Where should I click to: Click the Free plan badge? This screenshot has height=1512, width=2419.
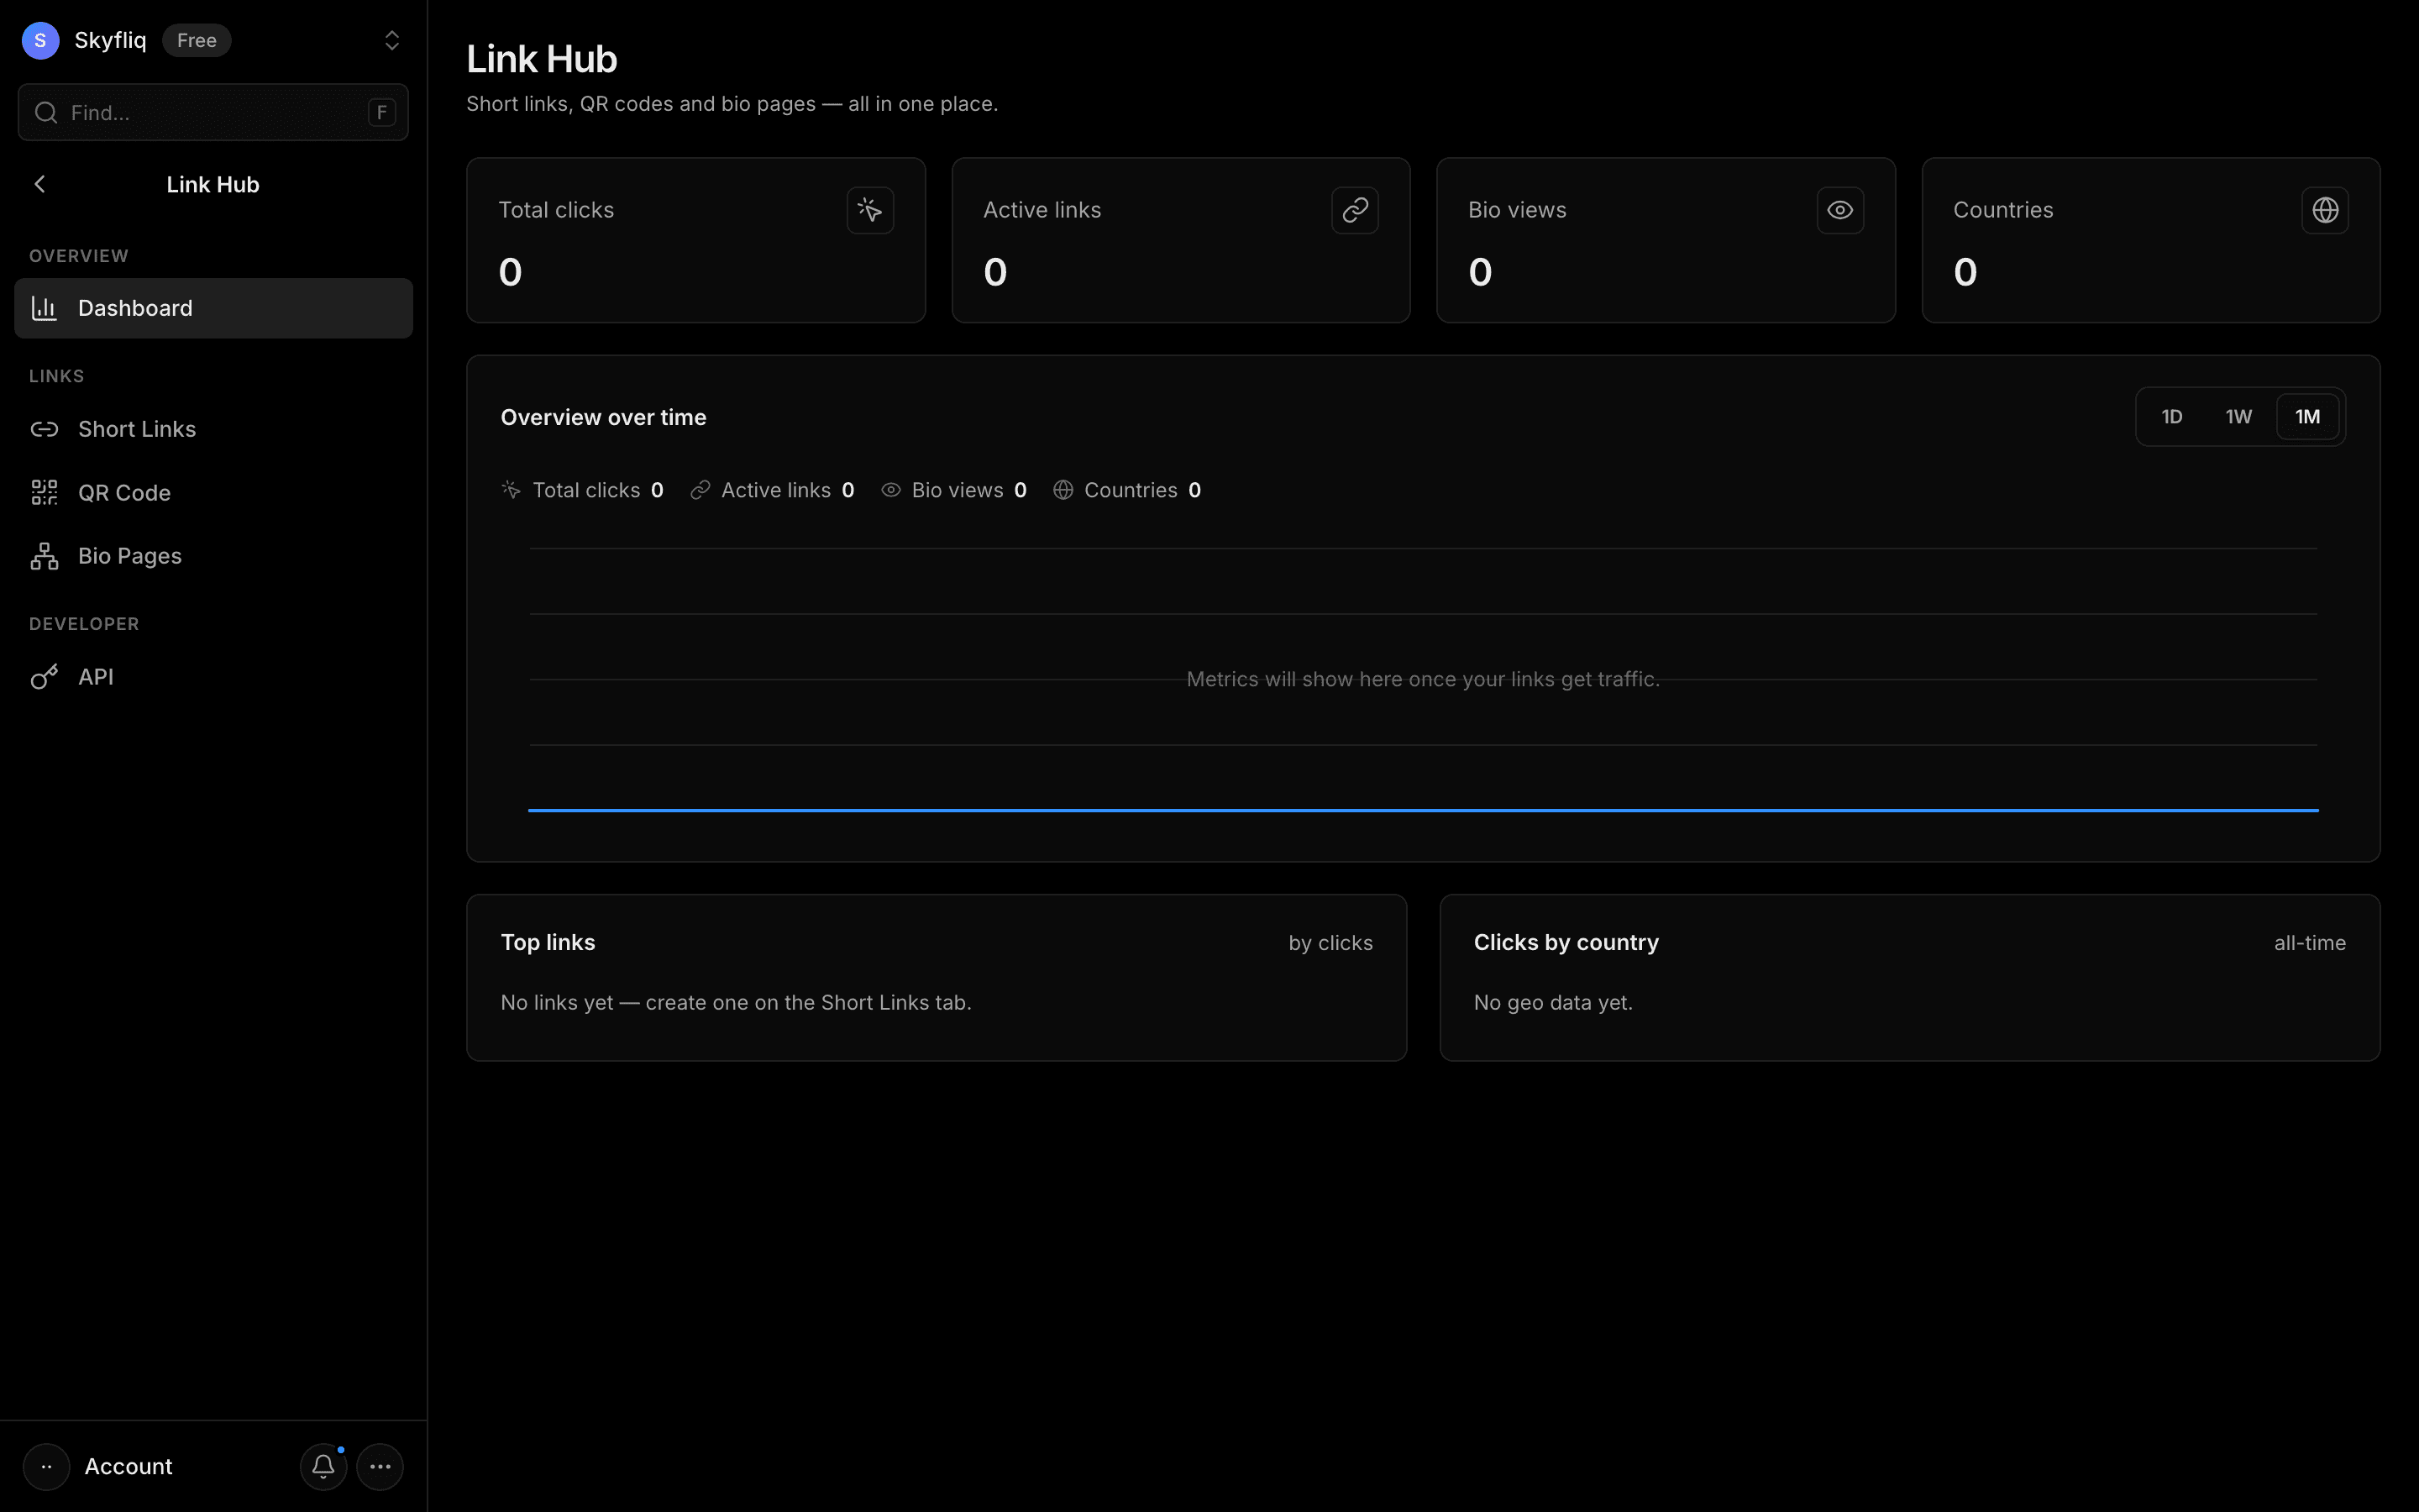coord(196,40)
